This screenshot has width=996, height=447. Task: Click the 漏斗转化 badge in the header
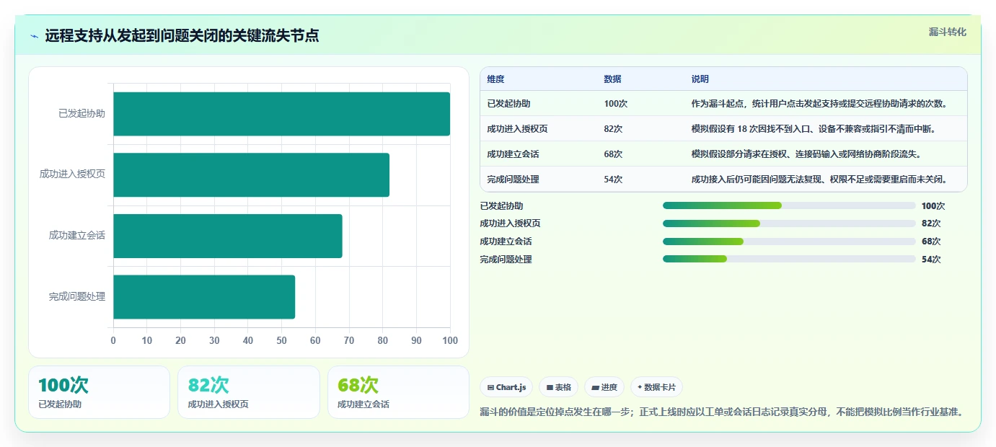coord(947,32)
